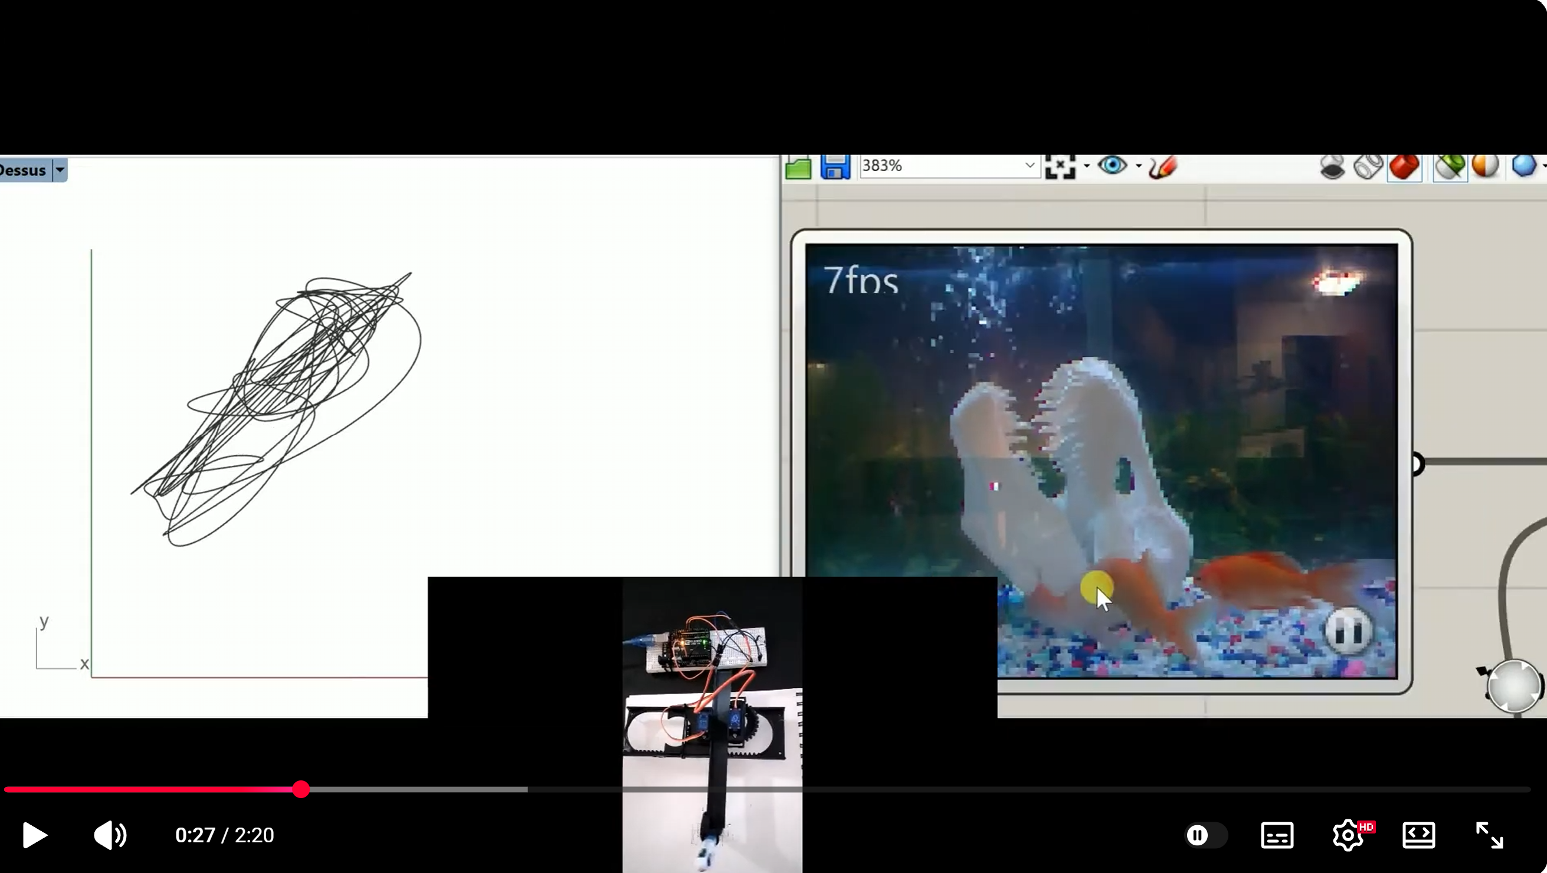Pause the fish tank webcam feed
This screenshot has width=1547, height=873.
[x=1348, y=631]
